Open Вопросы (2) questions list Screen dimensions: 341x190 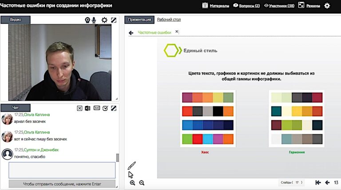point(246,6)
